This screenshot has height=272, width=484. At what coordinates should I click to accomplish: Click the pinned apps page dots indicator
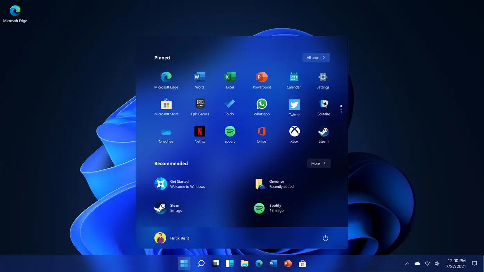(x=341, y=109)
